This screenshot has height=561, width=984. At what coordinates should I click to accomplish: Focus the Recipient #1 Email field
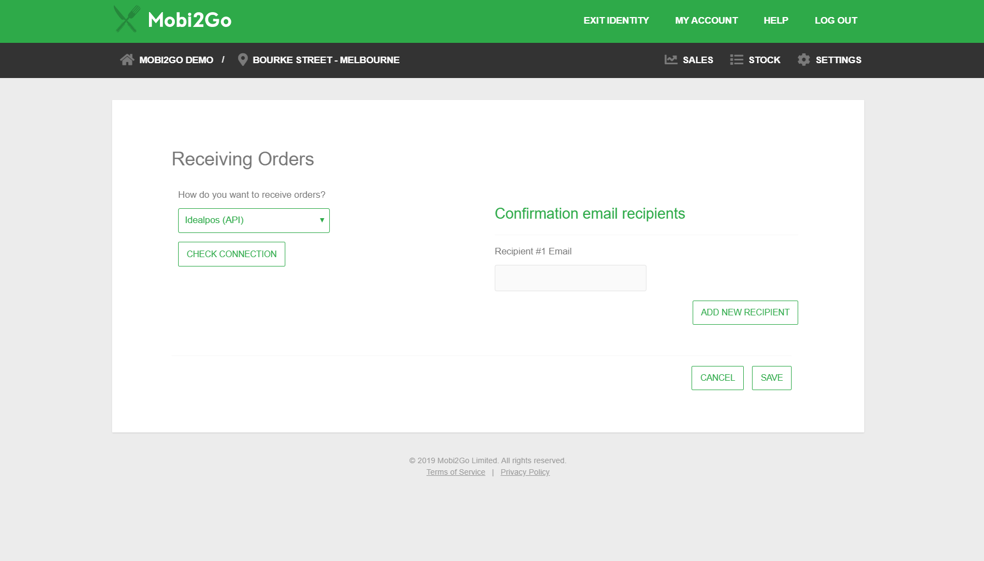570,278
